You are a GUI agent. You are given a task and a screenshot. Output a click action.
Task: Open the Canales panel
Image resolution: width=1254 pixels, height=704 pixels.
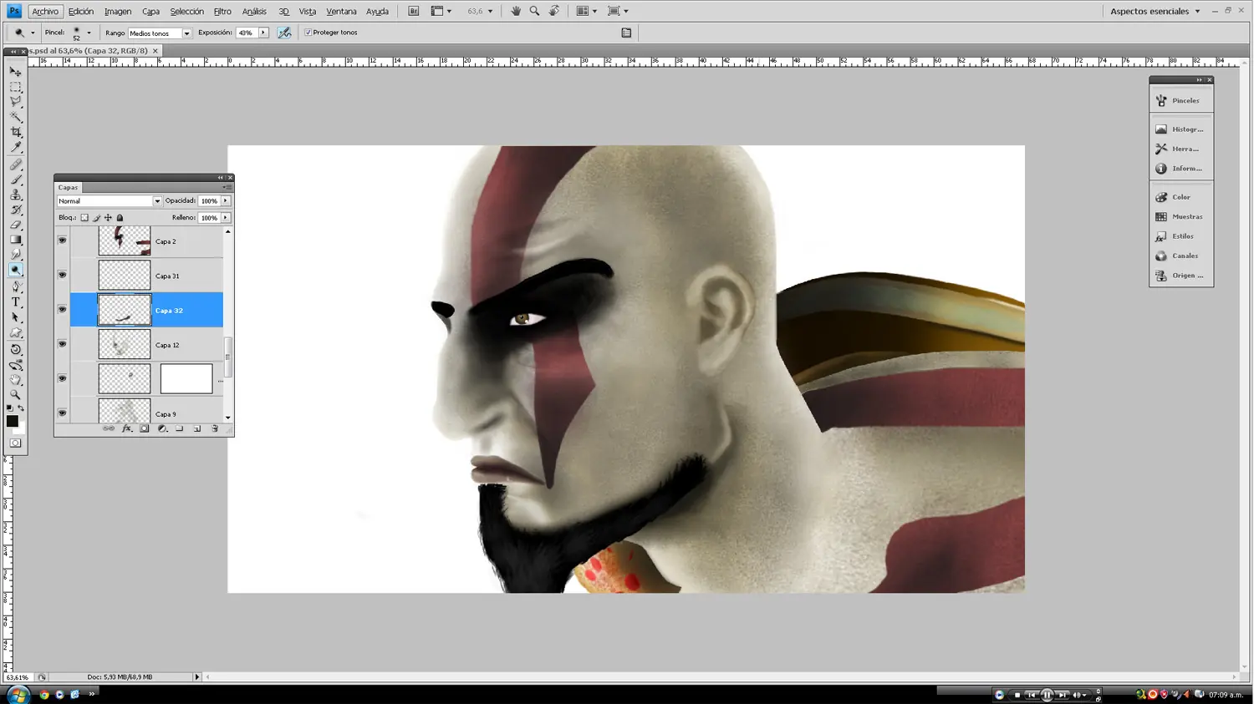pyautogui.click(x=1181, y=256)
